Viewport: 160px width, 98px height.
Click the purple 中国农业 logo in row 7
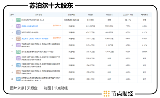[18, 58]
